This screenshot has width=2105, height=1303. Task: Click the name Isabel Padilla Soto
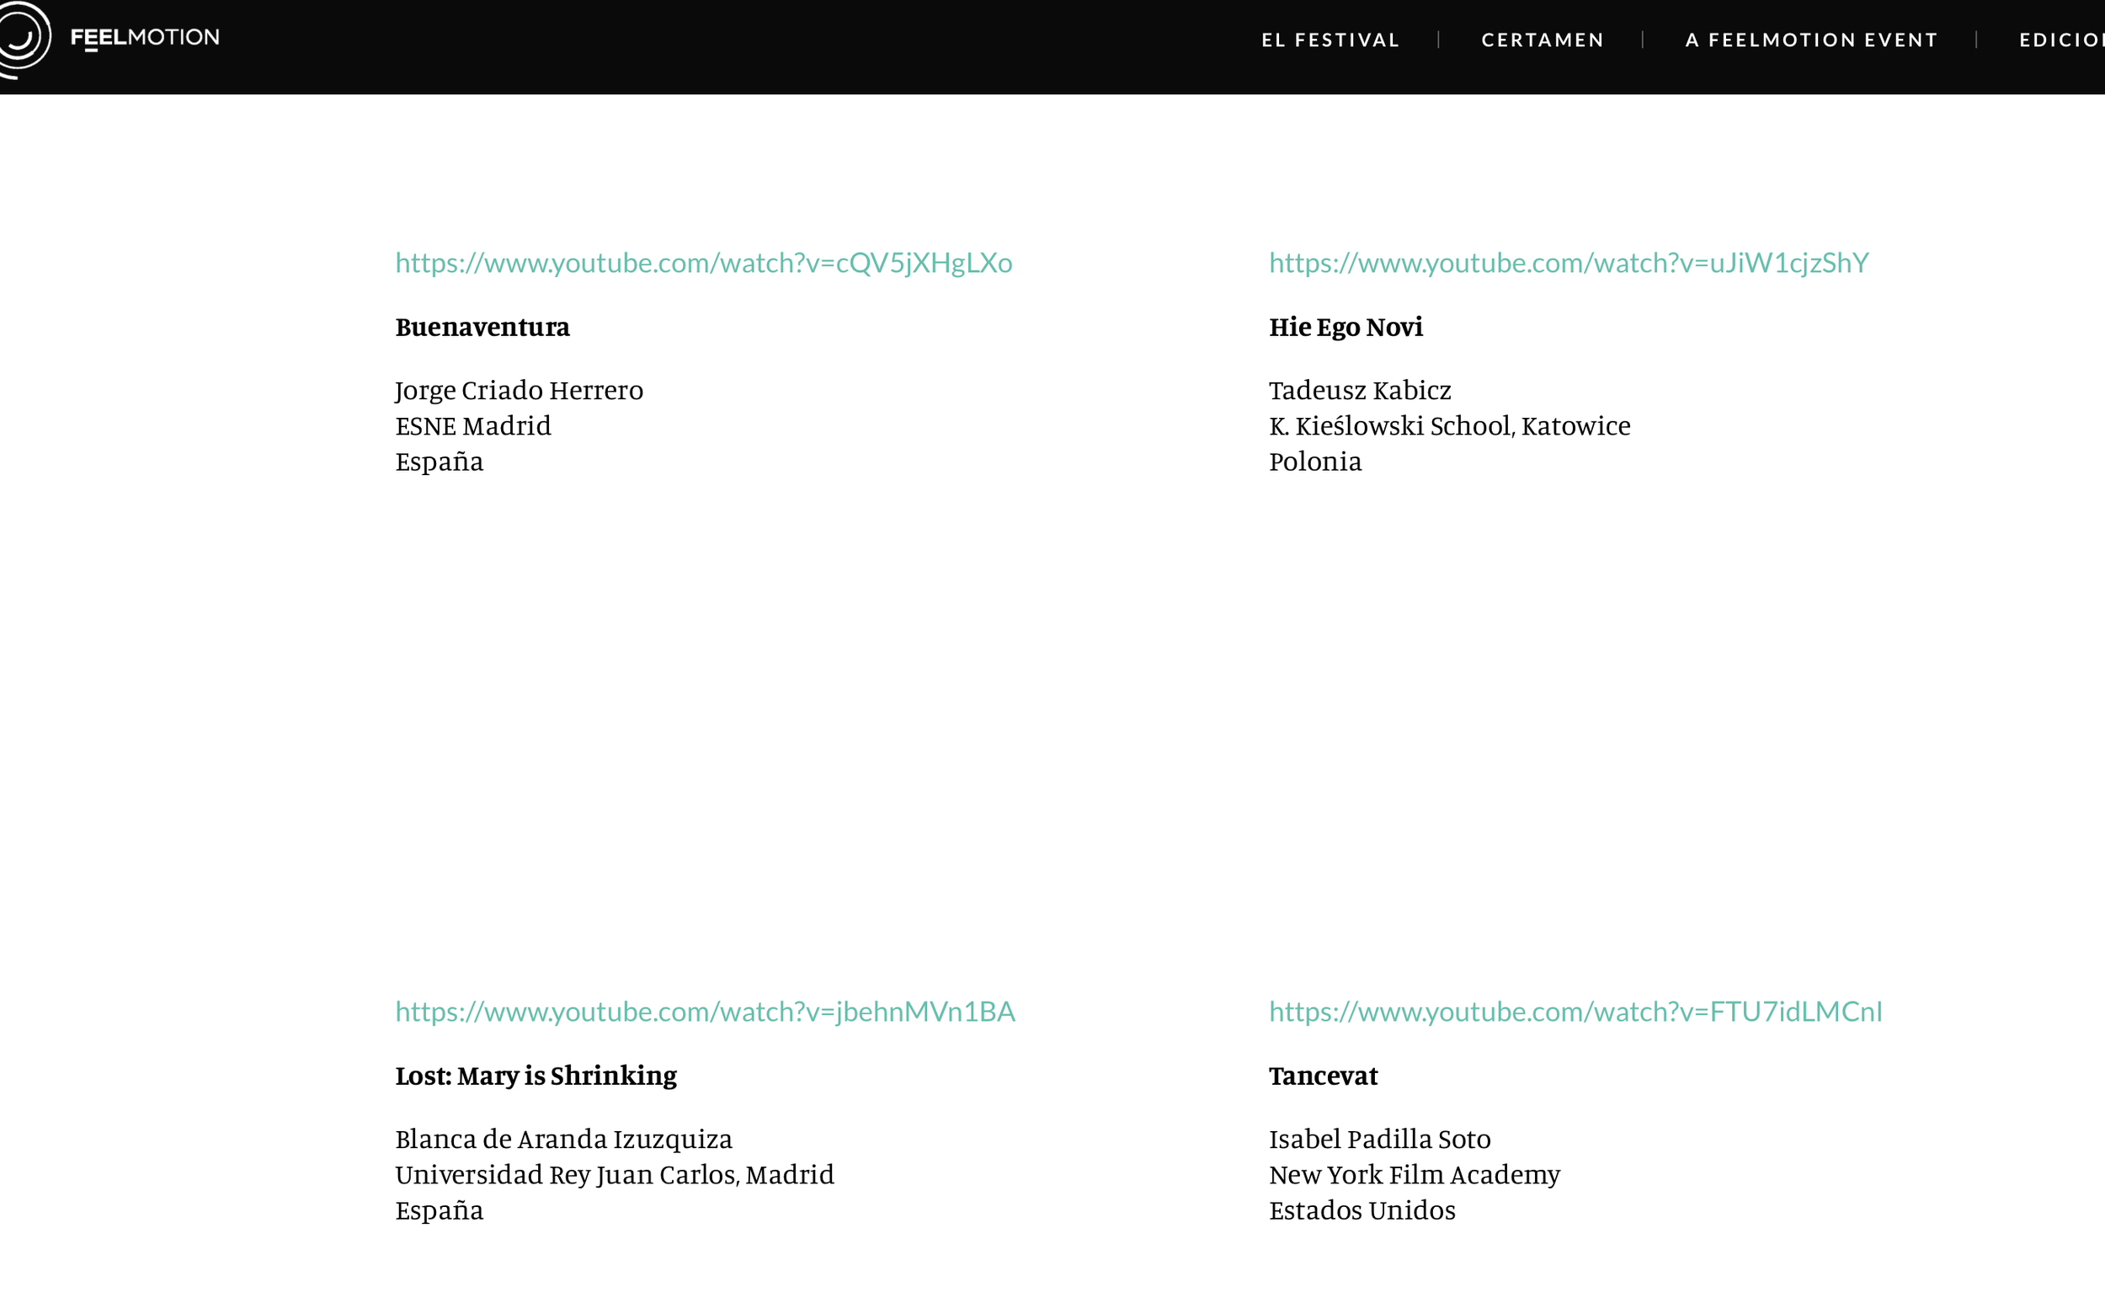click(x=1379, y=1140)
